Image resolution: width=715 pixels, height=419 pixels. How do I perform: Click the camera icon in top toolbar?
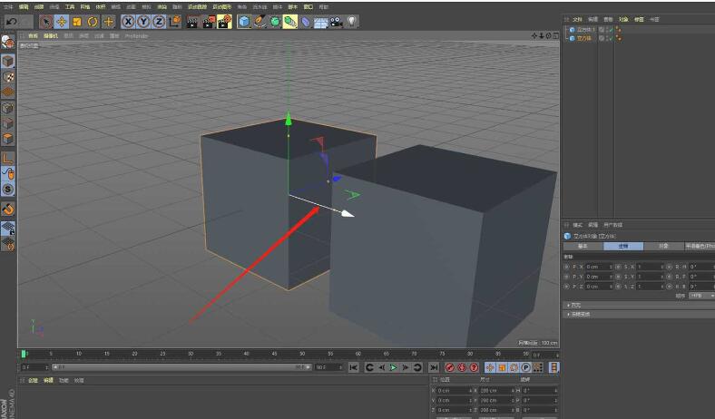[x=336, y=21]
